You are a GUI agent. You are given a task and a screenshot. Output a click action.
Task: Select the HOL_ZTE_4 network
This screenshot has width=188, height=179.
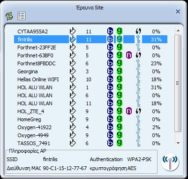point(31,111)
